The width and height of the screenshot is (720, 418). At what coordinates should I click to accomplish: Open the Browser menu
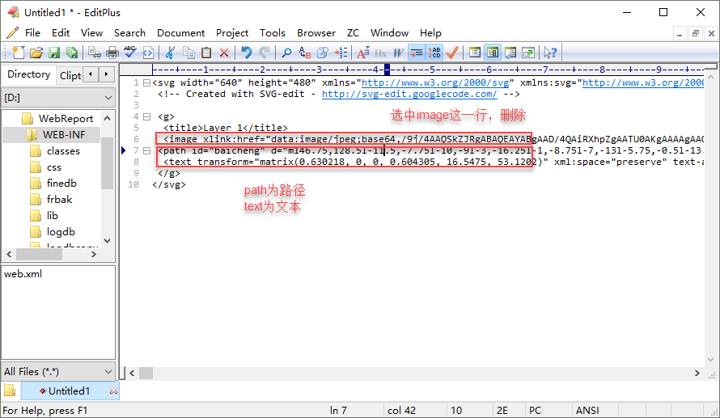tap(316, 33)
